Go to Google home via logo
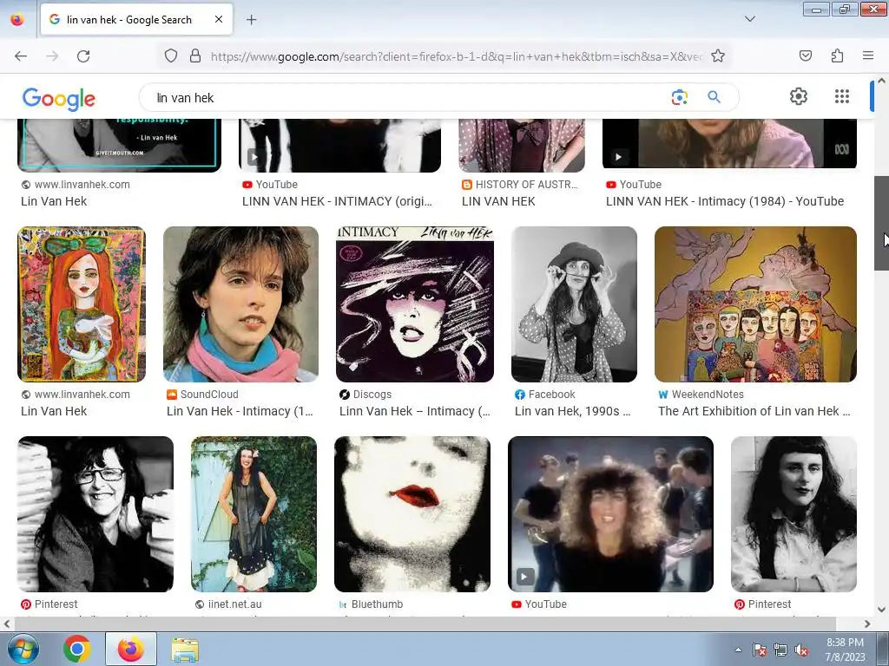The height and width of the screenshot is (666, 889). 59,99
